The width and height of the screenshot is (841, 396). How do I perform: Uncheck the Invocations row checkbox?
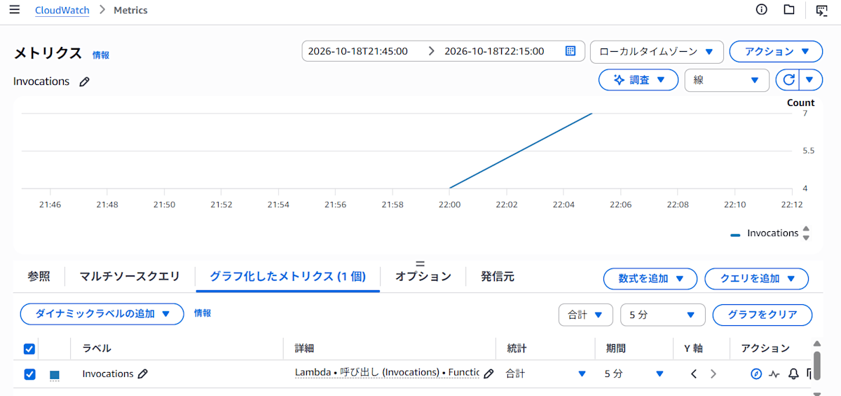click(x=29, y=374)
